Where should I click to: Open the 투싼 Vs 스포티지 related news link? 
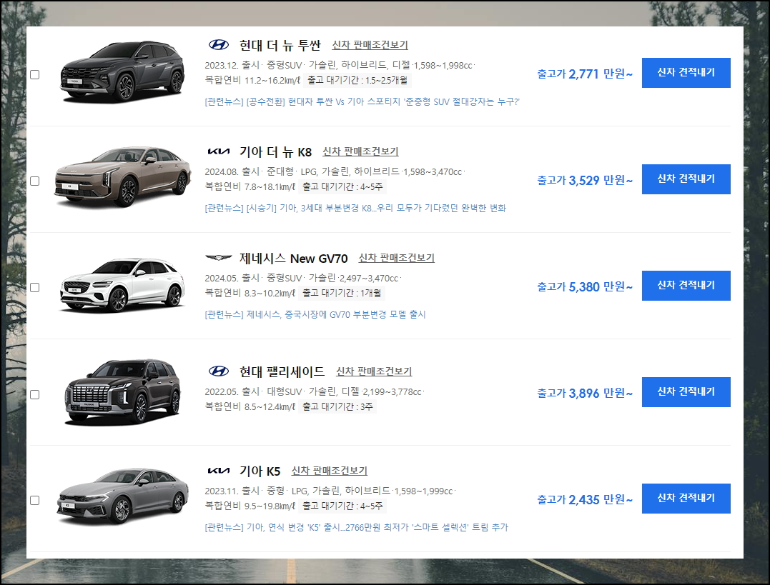pos(362,101)
